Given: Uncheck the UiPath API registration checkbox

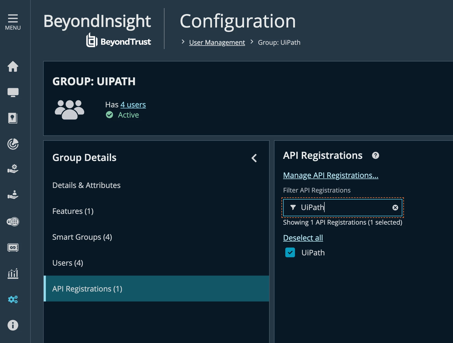Looking at the screenshot, I should tap(290, 253).
